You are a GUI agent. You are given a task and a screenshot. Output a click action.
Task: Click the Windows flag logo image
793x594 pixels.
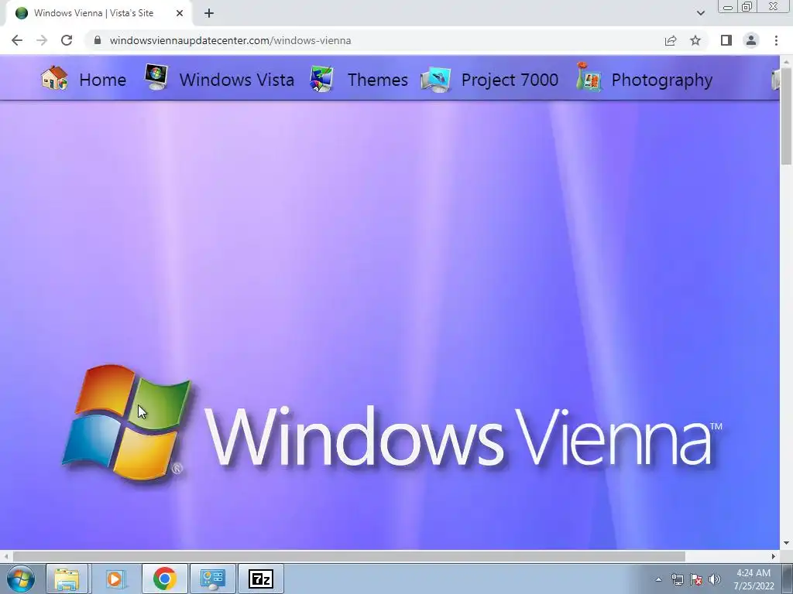tap(126, 422)
